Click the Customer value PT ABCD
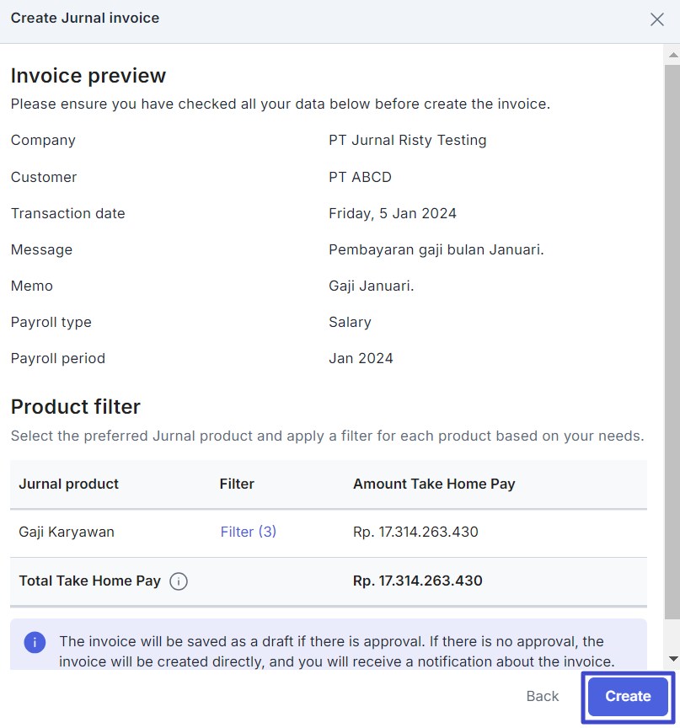This screenshot has height=728, width=680. click(360, 177)
